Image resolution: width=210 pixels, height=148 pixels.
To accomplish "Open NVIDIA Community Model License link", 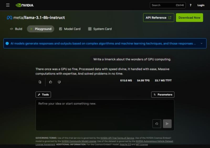I will [79, 141].
